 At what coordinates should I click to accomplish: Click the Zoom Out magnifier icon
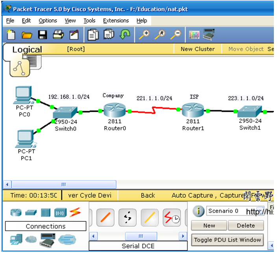176,35
